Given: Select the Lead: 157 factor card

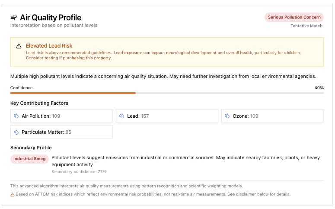Looking at the screenshot, I should click(x=167, y=116).
